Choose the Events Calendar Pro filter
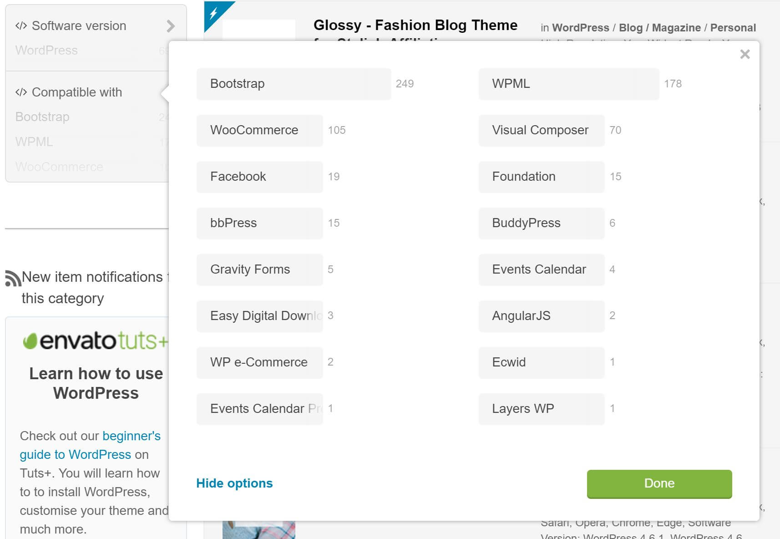Screen dimensions: 780x539 (x=259, y=409)
